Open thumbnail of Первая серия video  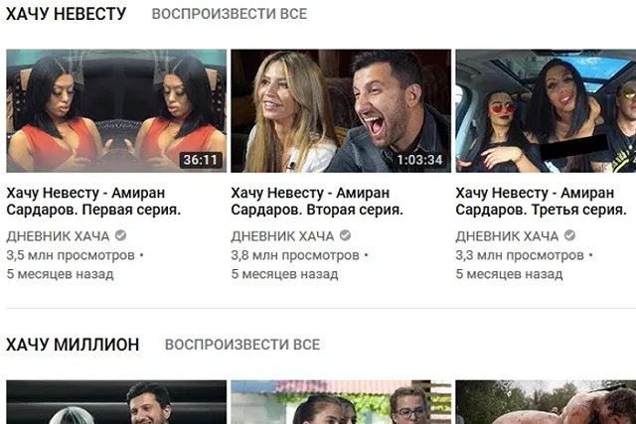click(116, 111)
